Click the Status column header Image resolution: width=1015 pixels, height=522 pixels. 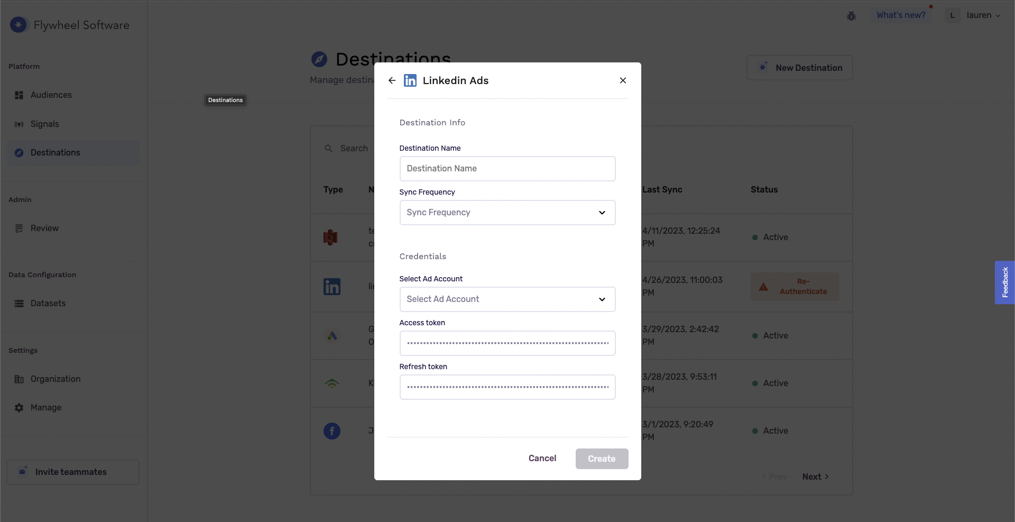click(764, 190)
